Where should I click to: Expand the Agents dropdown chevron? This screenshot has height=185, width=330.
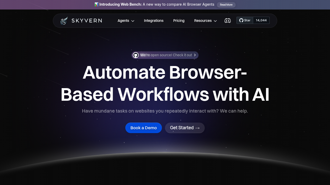pyautogui.click(x=133, y=21)
